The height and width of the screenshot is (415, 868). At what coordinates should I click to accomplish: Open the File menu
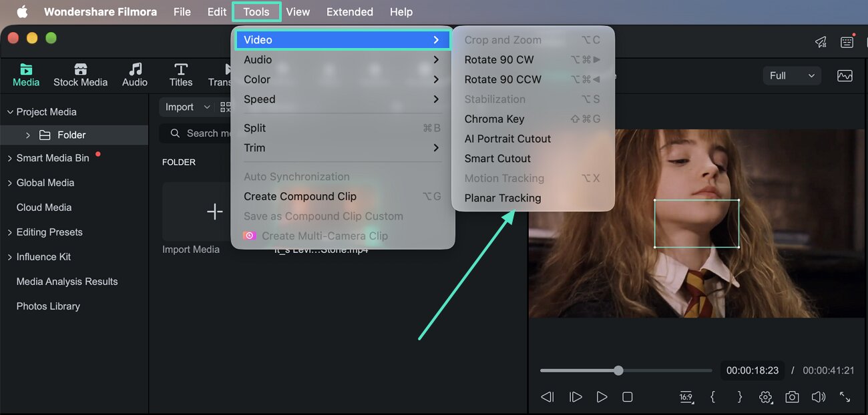(x=182, y=12)
